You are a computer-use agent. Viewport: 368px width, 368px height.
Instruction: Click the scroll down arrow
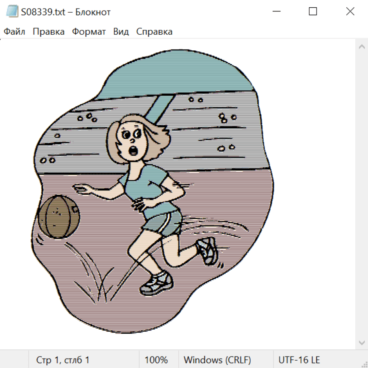pyautogui.click(x=361, y=342)
